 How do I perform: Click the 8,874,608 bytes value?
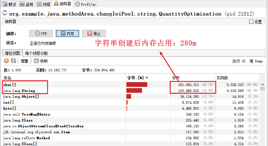(190, 102)
